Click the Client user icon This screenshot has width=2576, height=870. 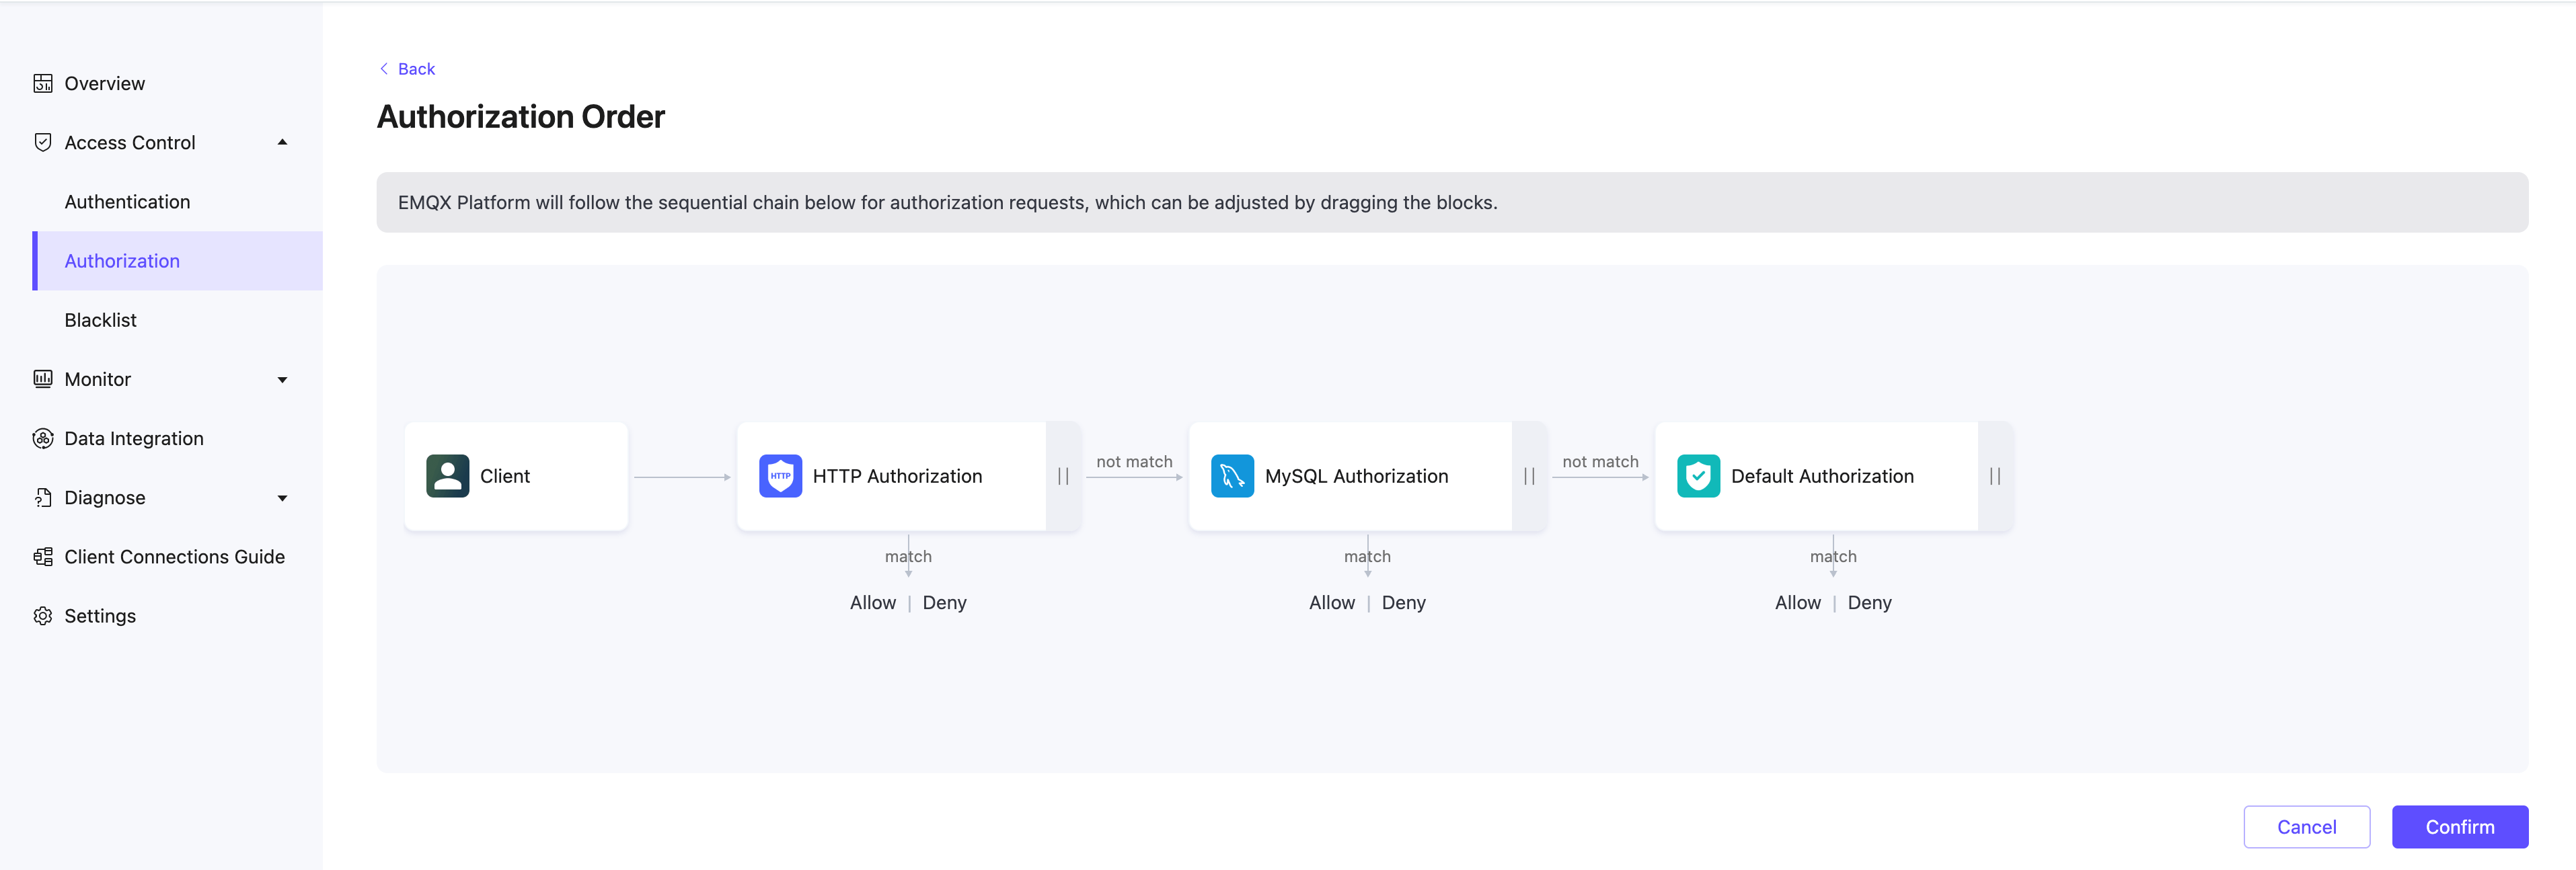coord(447,476)
